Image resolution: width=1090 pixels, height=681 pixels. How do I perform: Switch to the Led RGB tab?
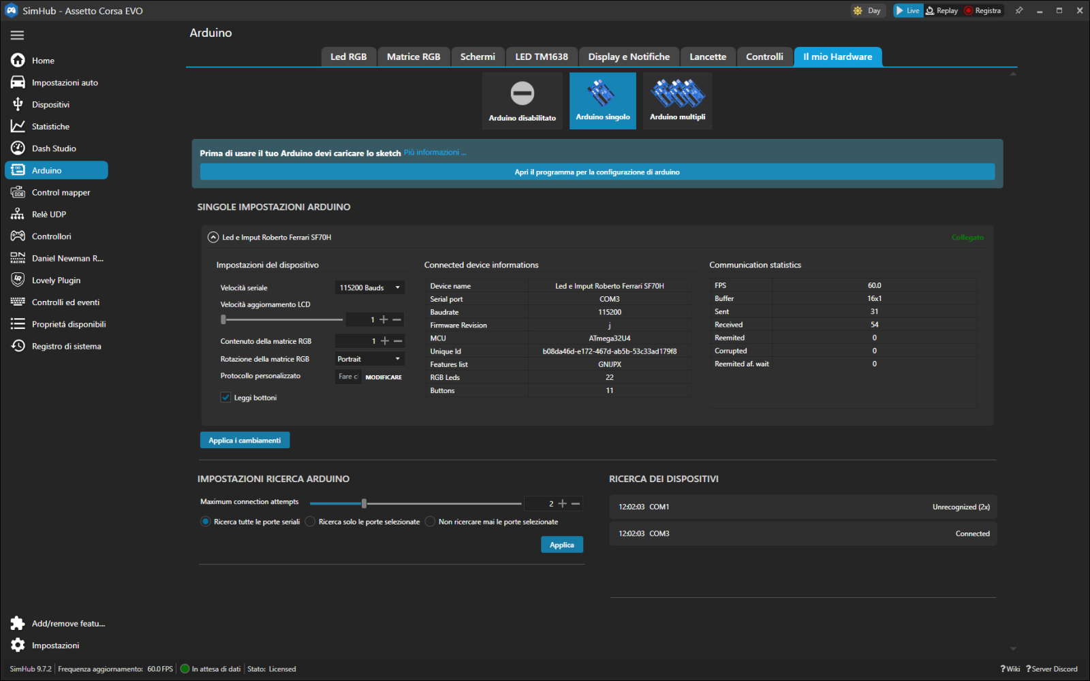(348, 57)
